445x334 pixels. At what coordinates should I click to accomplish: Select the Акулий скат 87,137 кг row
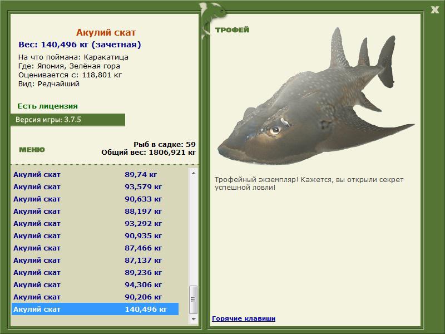tap(95, 260)
